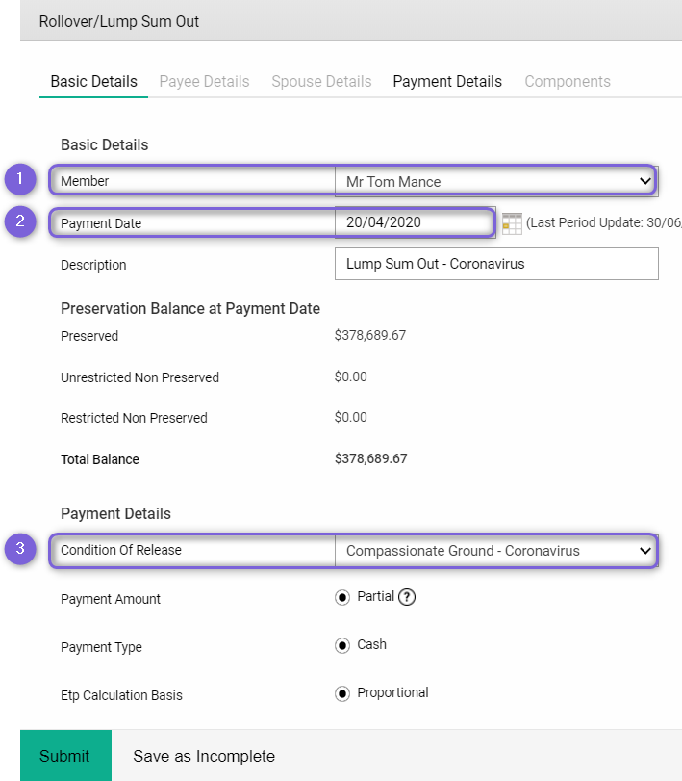
Task: Click the step 2 badge beside Payment Date
Action: (x=20, y=221)
